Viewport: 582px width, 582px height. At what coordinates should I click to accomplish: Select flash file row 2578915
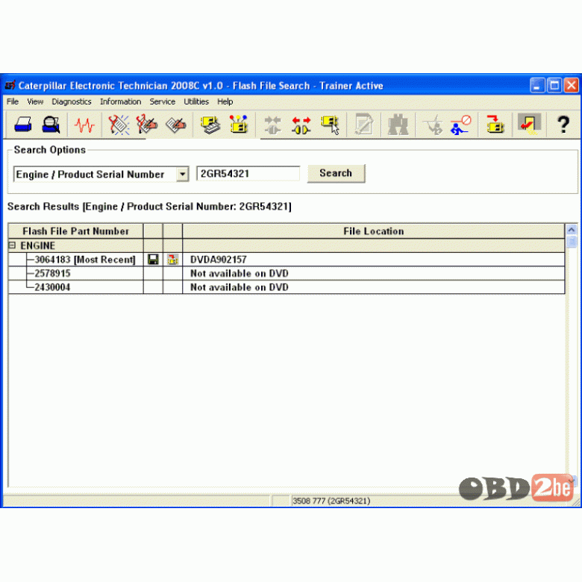point(52,274)
